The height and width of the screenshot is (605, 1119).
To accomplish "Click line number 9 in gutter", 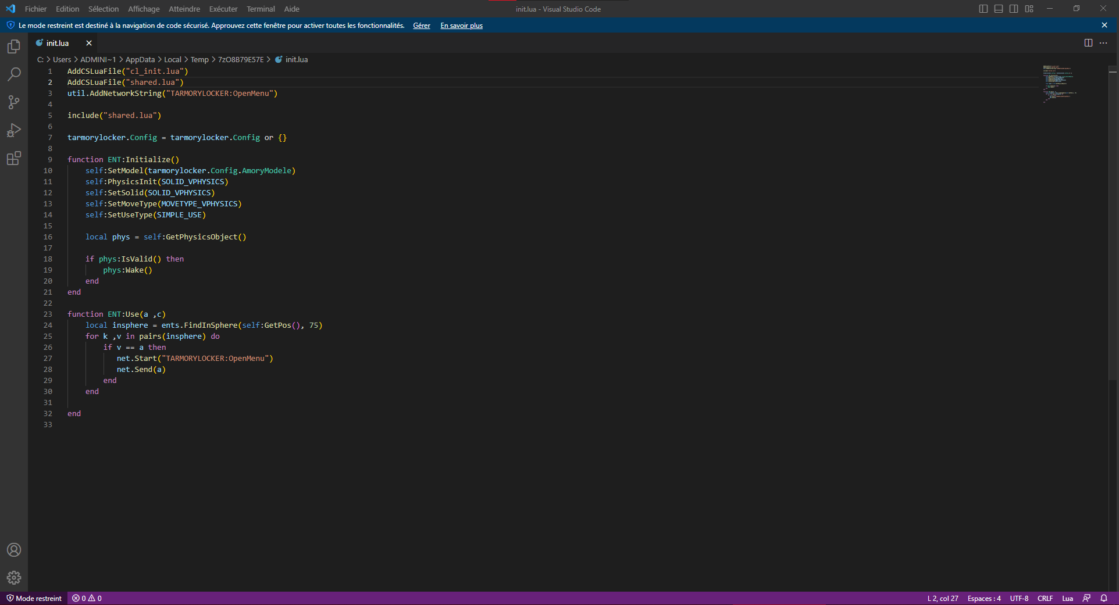I will click(50, 159).
